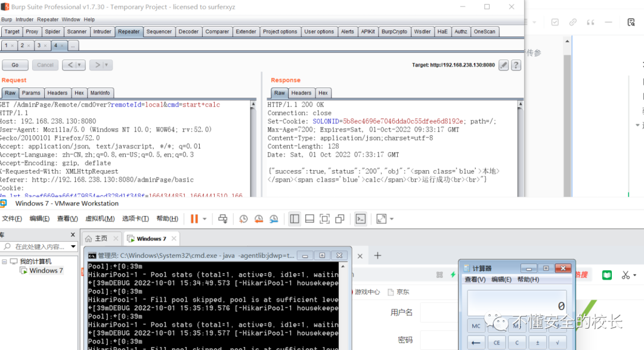Open Project options tab
Image resolution: width=644 pixels, height=350 pixels.
280,32
